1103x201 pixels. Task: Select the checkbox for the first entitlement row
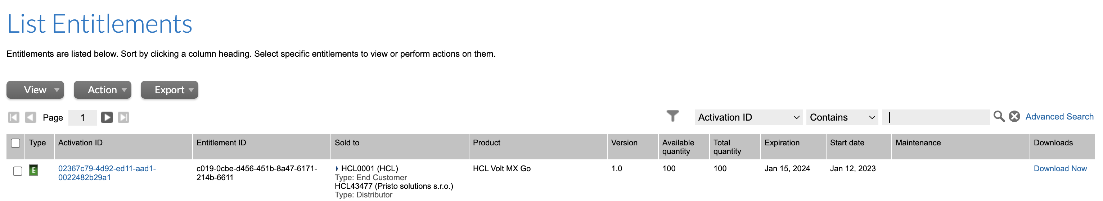pos(18,171)
